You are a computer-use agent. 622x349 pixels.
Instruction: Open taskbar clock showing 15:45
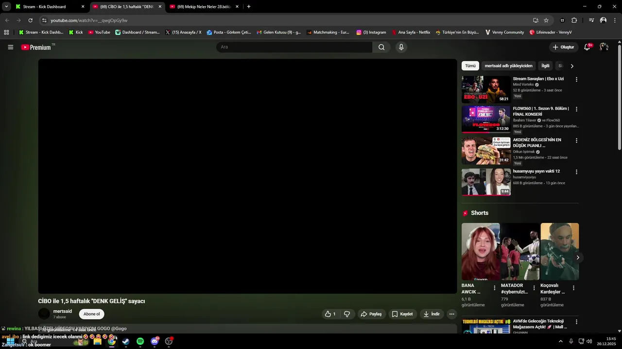click(606, 341)
